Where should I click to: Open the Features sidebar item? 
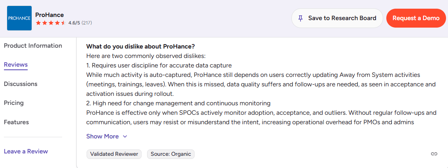pyautogui.click(x=16, y=122)
